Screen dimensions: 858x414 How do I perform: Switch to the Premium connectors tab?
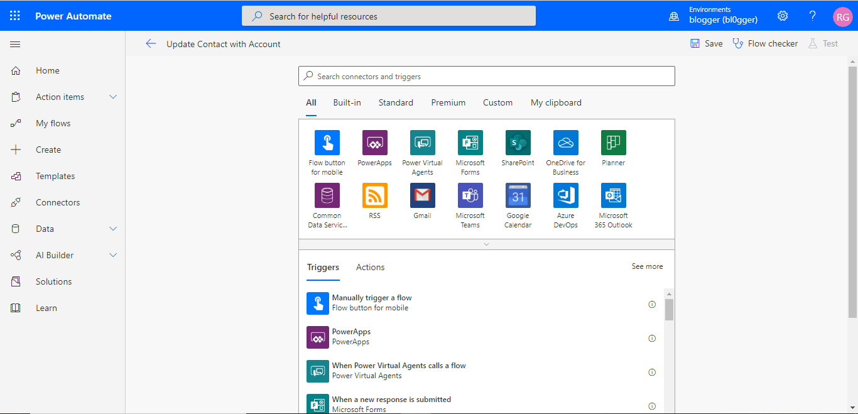pyautogui.click(x=448, y=102)
